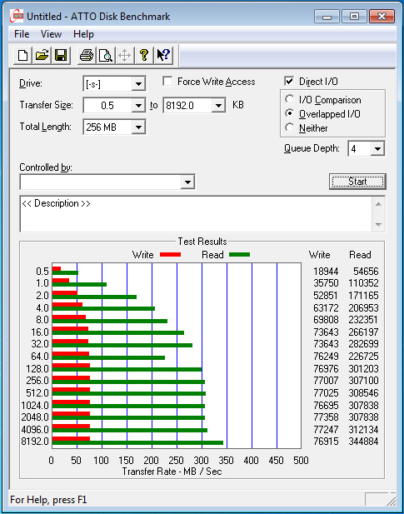This screenshot has width=404, height=514.
Task: Print results using the printer icon
Action: tap(87, 55)
